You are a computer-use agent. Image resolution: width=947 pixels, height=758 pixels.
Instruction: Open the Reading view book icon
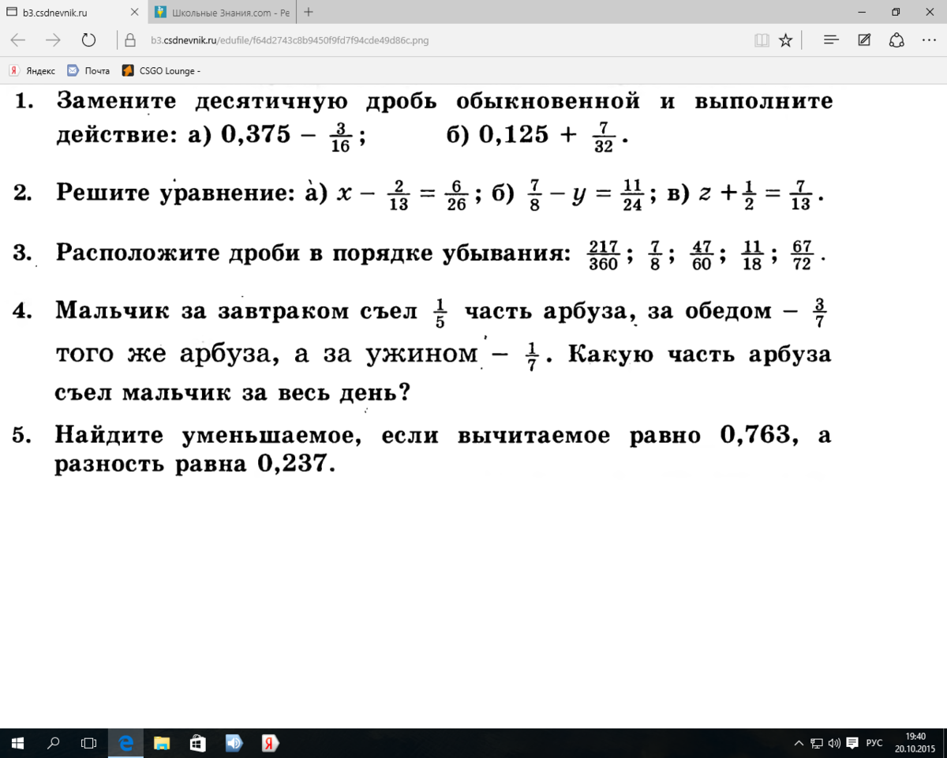pyautogui.click(x=762, y=40)
